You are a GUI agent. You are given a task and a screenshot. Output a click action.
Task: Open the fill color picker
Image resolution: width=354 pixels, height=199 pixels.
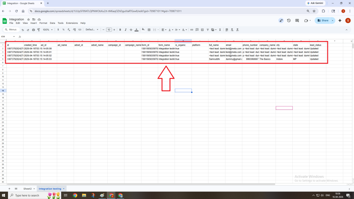click(144, 30)
